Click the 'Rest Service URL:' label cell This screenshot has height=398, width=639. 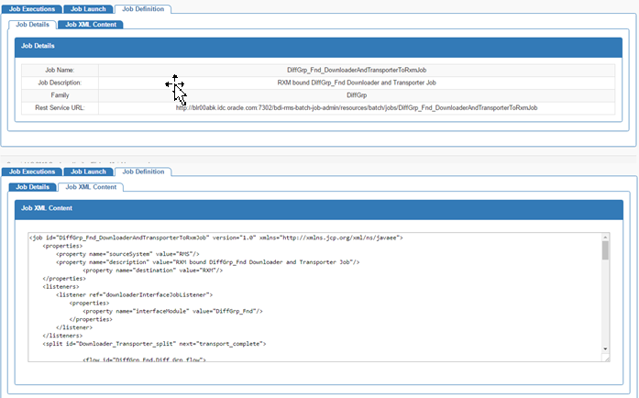(x=60, y=108)
